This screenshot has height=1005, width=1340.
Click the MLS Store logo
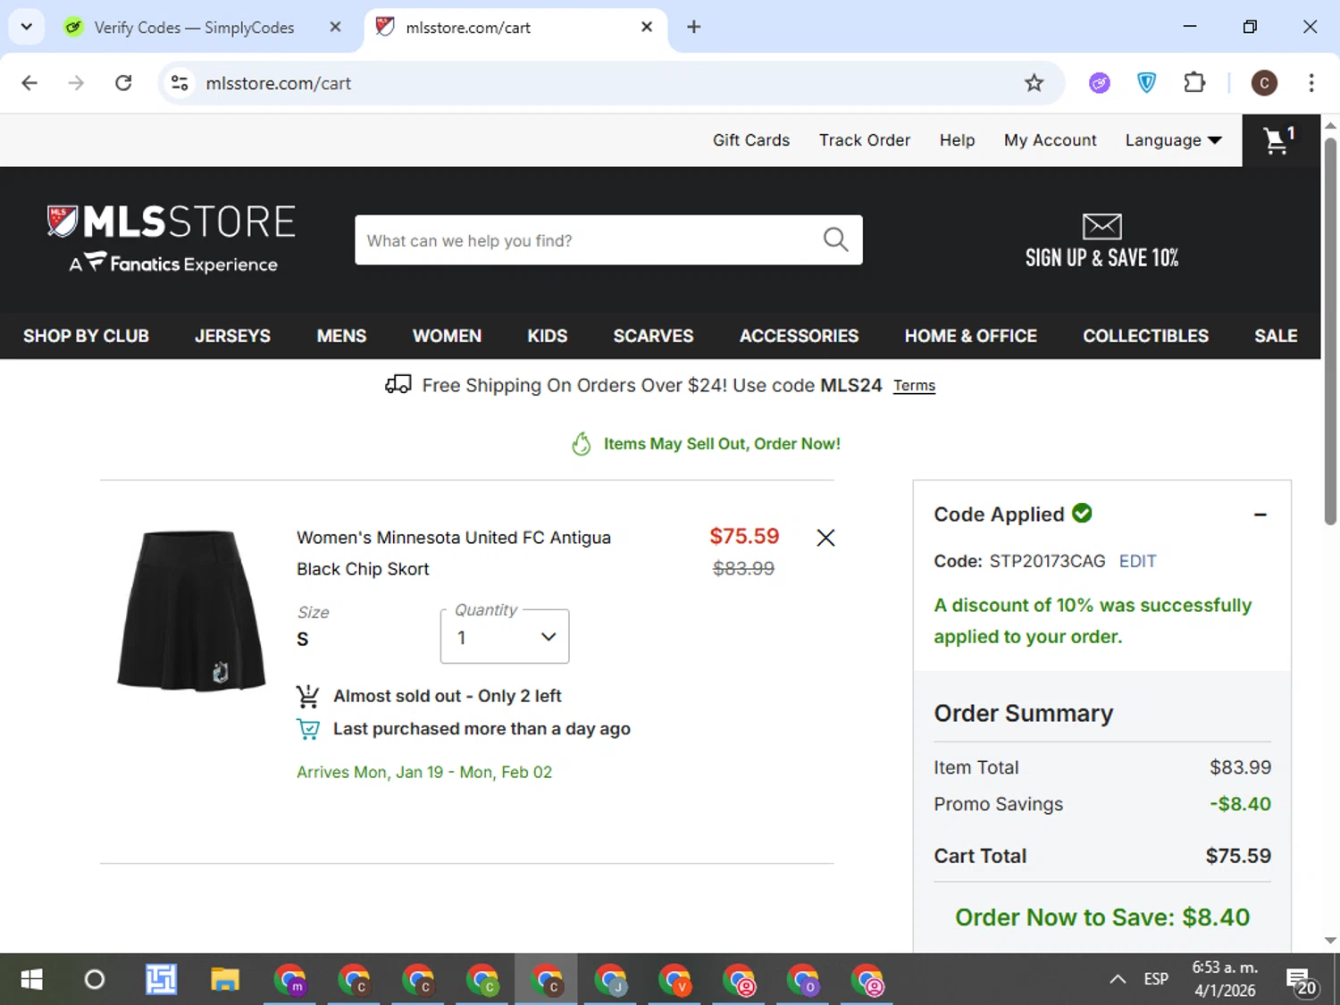172,239
